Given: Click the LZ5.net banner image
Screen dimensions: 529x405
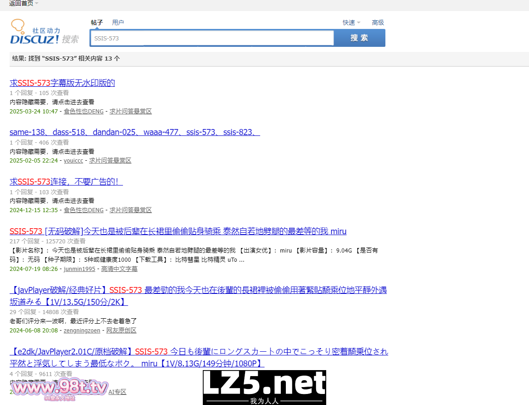Looking at the screenshot, I should (x=264, y=387).
